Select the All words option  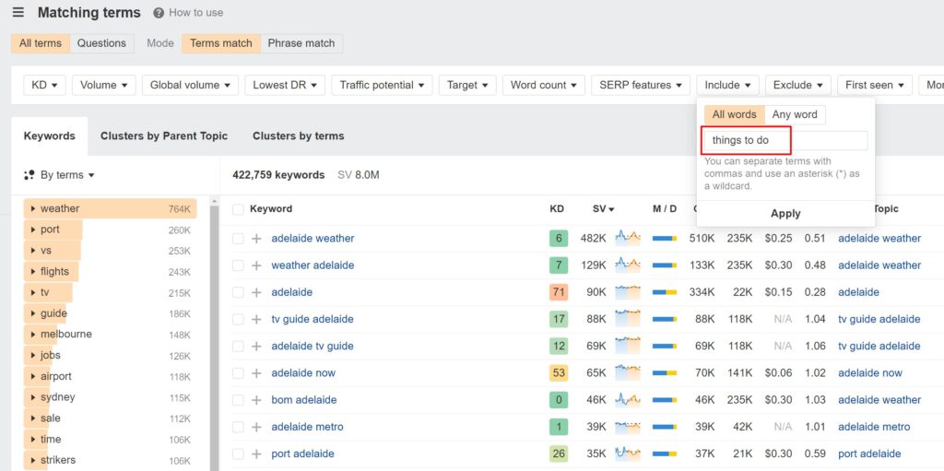point(735,114)
